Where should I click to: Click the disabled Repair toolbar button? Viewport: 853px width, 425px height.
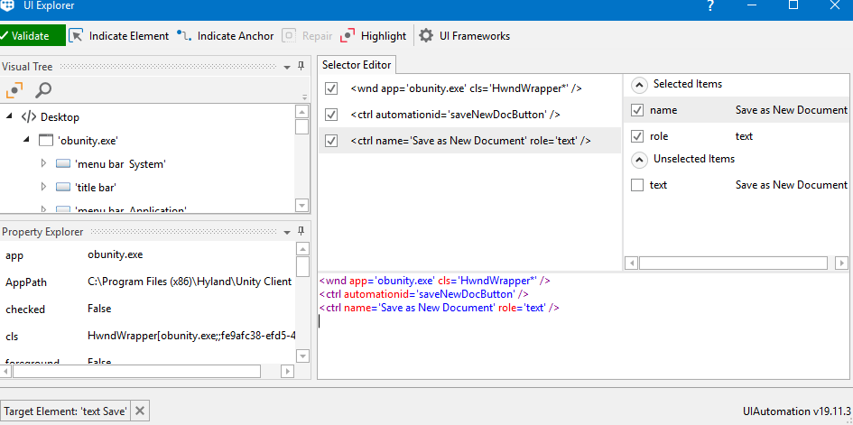[x=307, y=36]
